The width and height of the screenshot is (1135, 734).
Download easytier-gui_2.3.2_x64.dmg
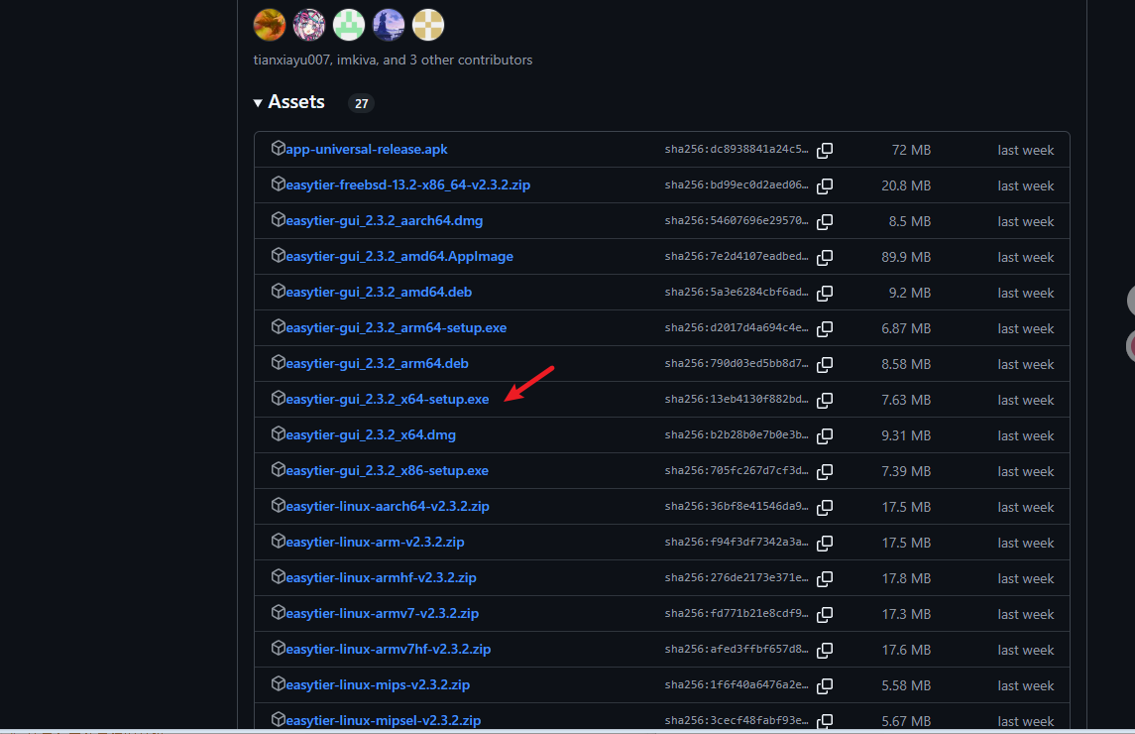click(x=371, y=435)
